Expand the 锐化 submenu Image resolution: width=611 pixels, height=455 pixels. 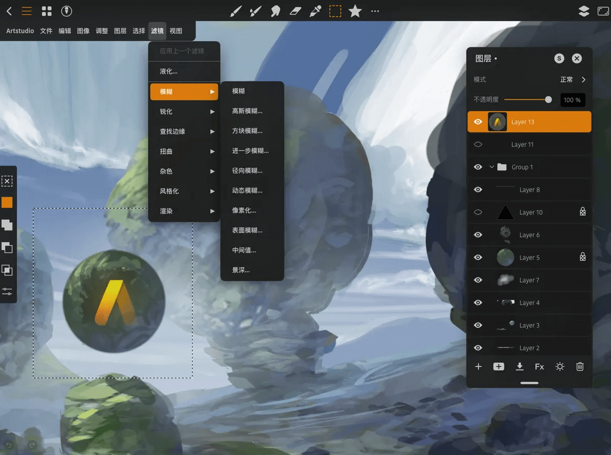184,112
